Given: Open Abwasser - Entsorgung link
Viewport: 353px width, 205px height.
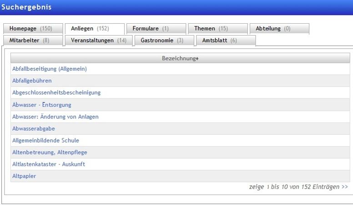Looking at the screenshot, I should coord(42,105).
